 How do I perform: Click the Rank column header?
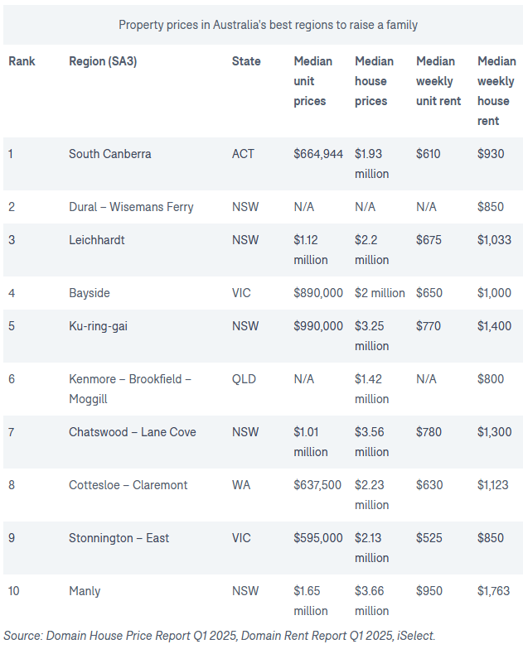pyautogui.click(x=22, y=61)
